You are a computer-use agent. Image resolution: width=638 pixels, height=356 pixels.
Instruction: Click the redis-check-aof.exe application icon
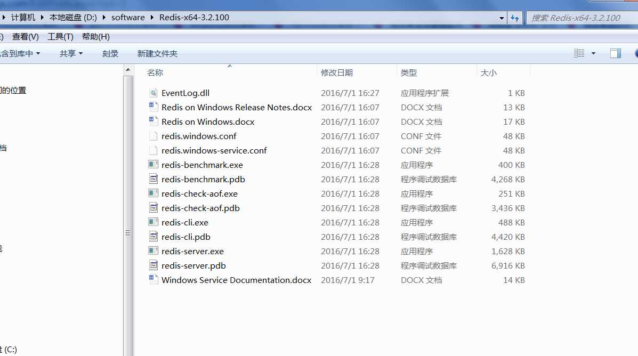(153, 193)
